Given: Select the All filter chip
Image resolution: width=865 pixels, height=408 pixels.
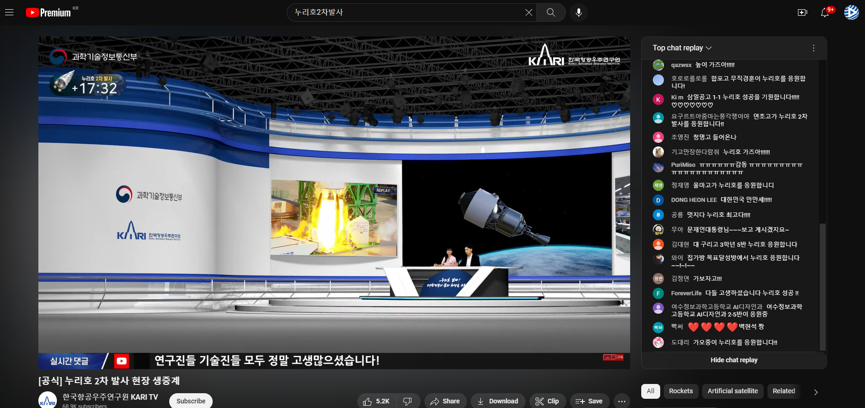Looking at the screenshot, I should (650, 391).
